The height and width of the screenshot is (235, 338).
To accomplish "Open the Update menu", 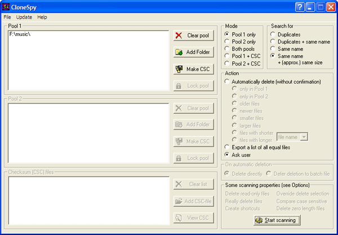I will (x=24, y=17).
